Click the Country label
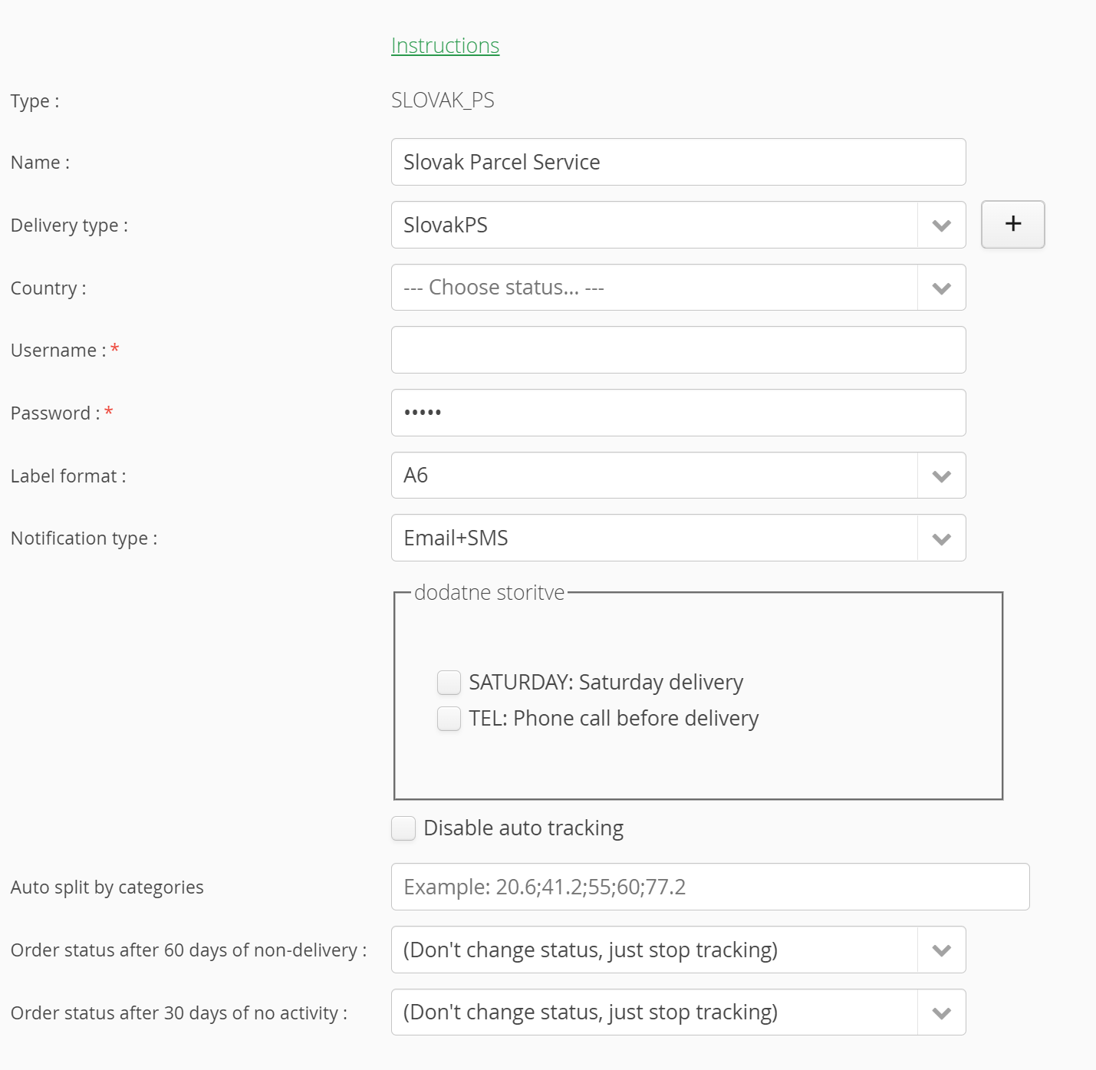The image size is (1096, 1070). click(x=48, y=288)
